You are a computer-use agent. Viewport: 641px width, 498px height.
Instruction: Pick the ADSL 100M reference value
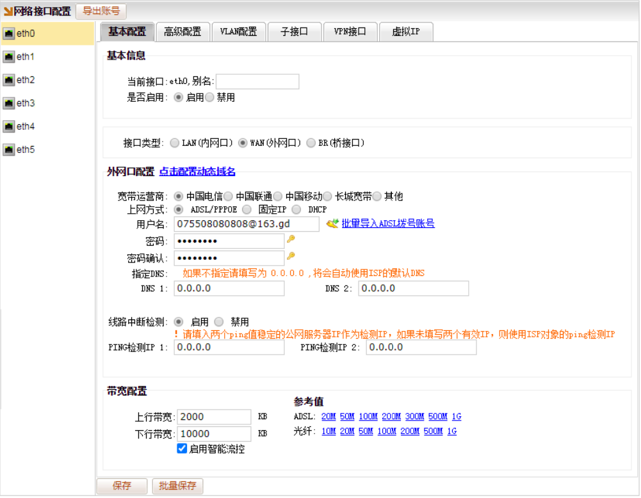coord(368,417)
